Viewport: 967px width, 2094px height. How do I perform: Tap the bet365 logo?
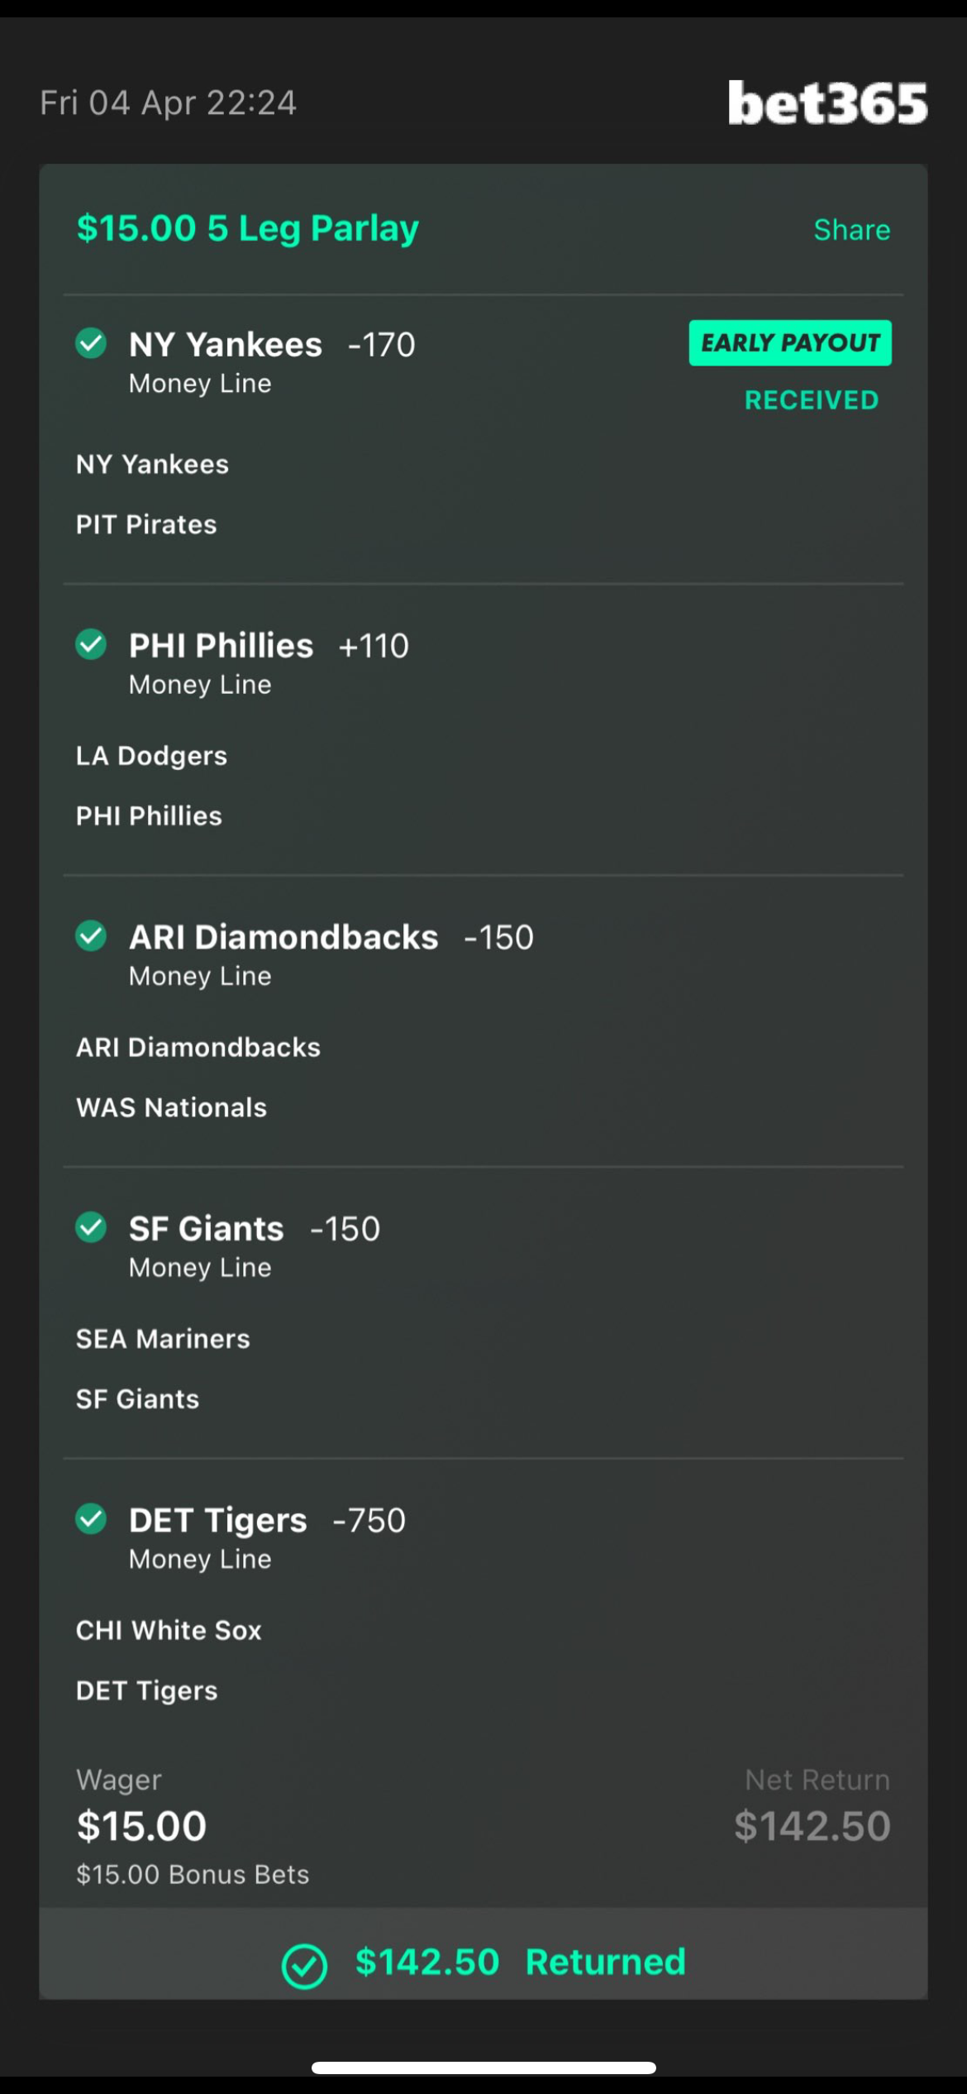(827, 103)
